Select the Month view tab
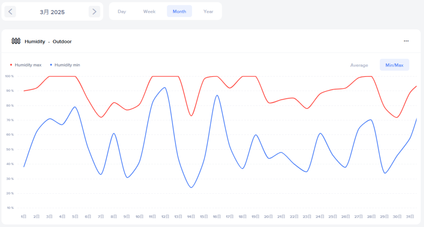The width and height of the screenshot is (424, 227). tap(179, 12)
